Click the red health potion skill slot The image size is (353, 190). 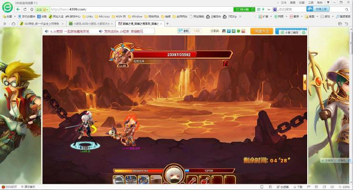(x=204, y=180)
